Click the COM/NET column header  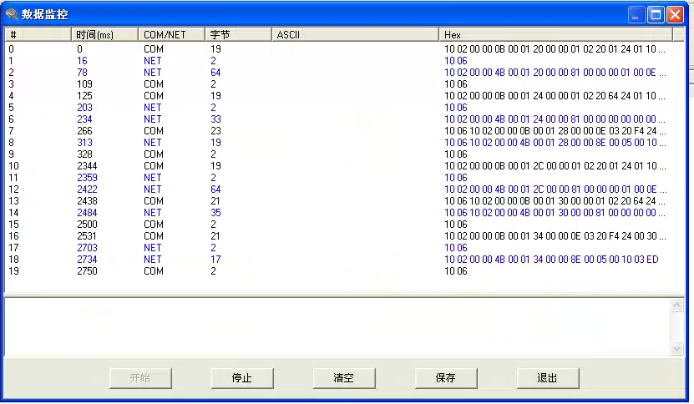tap(171, 35)
